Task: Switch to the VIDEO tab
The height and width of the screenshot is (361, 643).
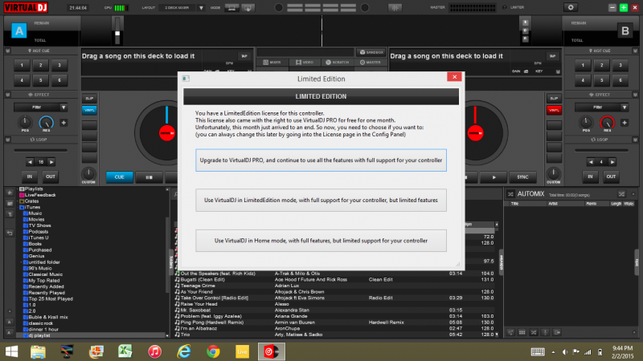Action: pyautogui.click(x=305, y=63)
